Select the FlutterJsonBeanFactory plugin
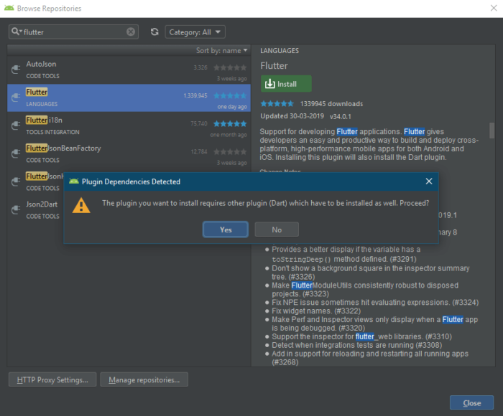 point(129,153)
